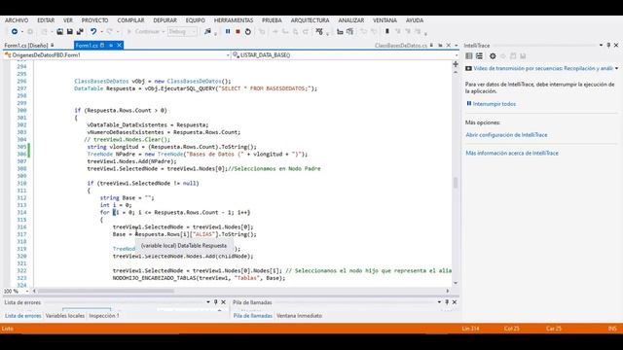Click the IntelliTrace settings gear icon
Viewport: 623px width, 350px height.
click(493, 56)
